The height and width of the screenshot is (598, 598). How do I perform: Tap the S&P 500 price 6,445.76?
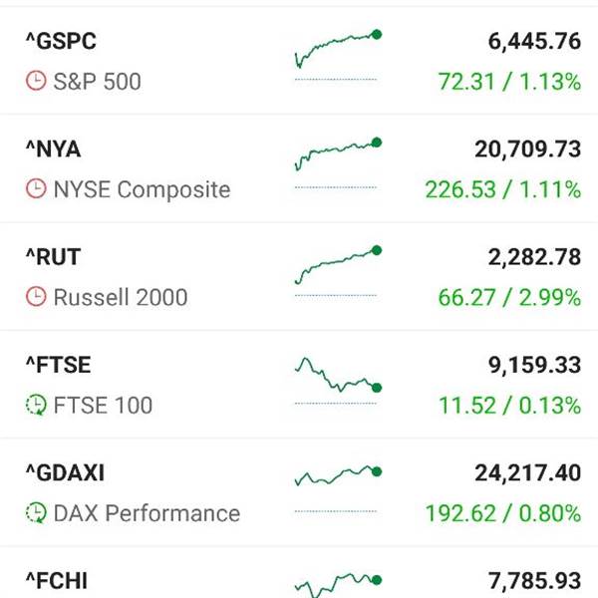point(534,41)
